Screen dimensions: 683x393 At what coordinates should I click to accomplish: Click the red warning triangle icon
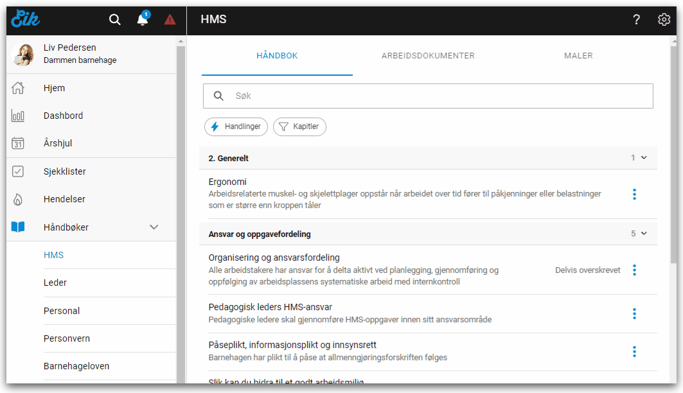tap(170, 20)
